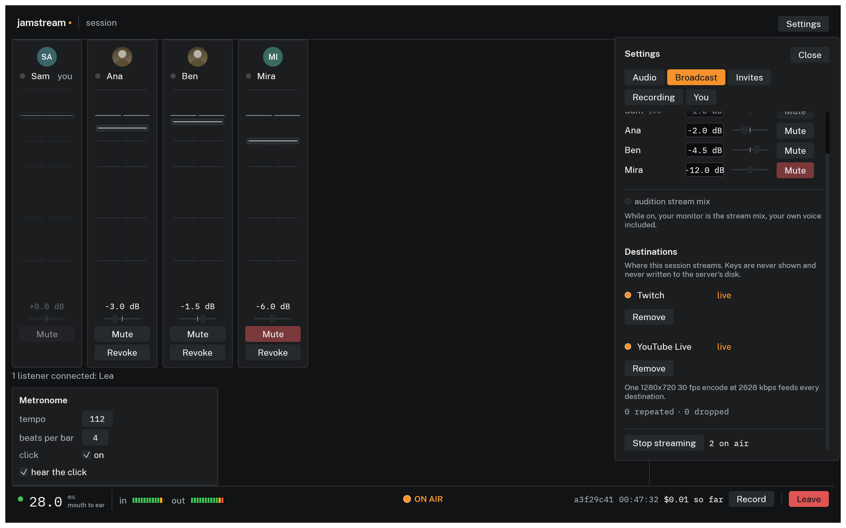Click Ben's -4.5 dB broadcast field

tap(705, 150)
